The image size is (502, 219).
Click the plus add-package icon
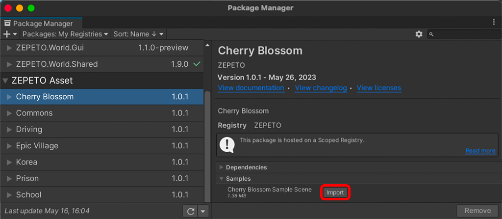click(7, 34)
